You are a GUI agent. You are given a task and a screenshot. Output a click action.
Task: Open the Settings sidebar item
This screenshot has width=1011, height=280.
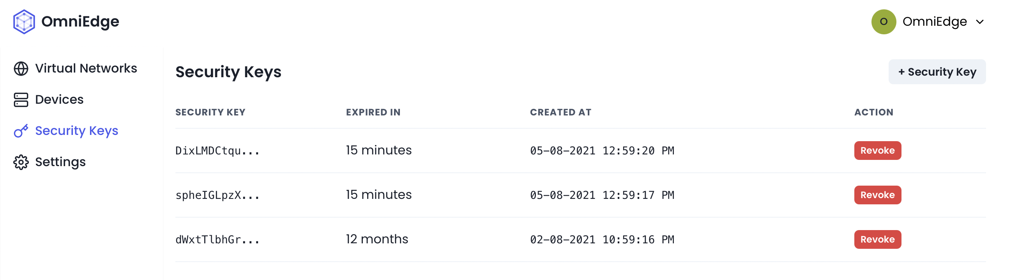[60, 162]
